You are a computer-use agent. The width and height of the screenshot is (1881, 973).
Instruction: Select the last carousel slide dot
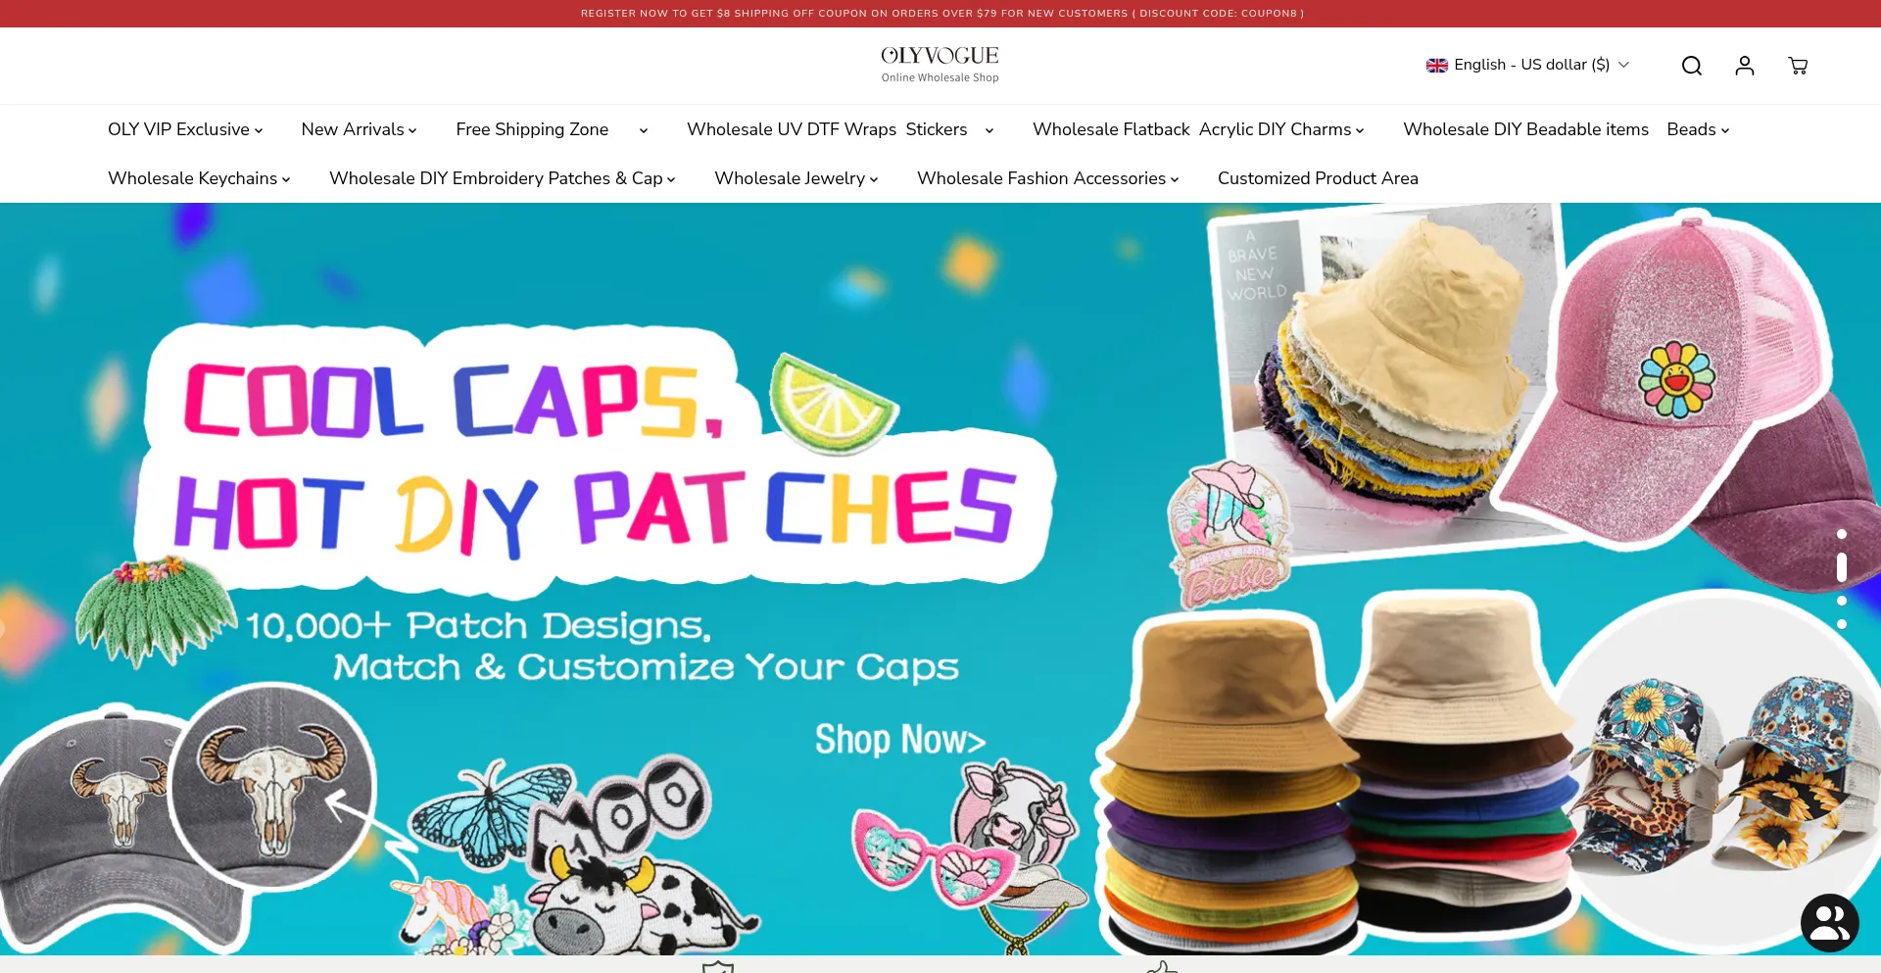click(x=1842, y=624)
